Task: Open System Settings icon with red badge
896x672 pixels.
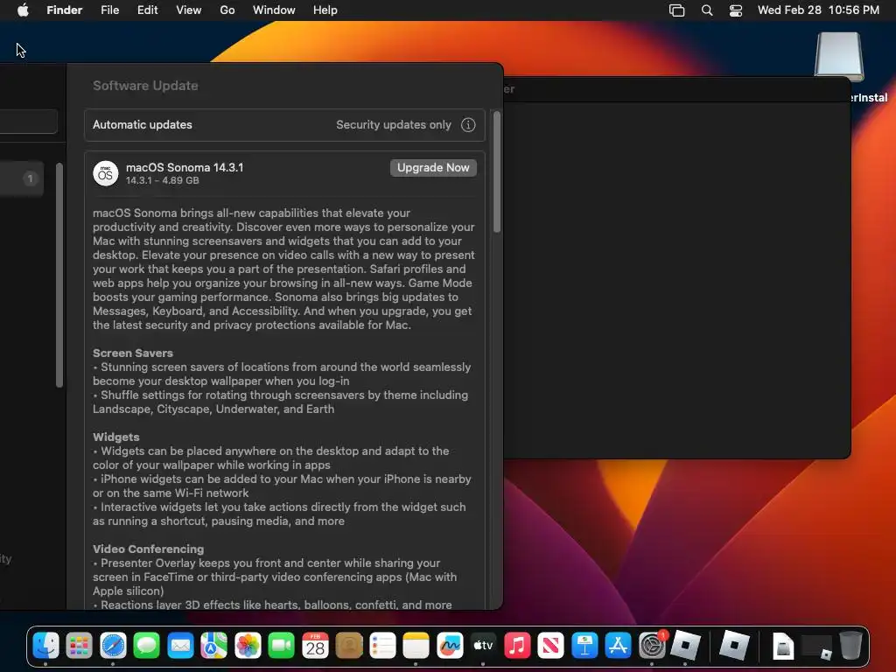Action: tap(652, 646)
